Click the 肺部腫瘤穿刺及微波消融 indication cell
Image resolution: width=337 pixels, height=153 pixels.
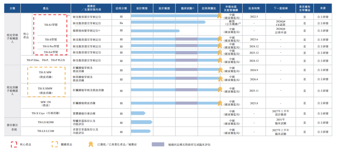point(91,79)
